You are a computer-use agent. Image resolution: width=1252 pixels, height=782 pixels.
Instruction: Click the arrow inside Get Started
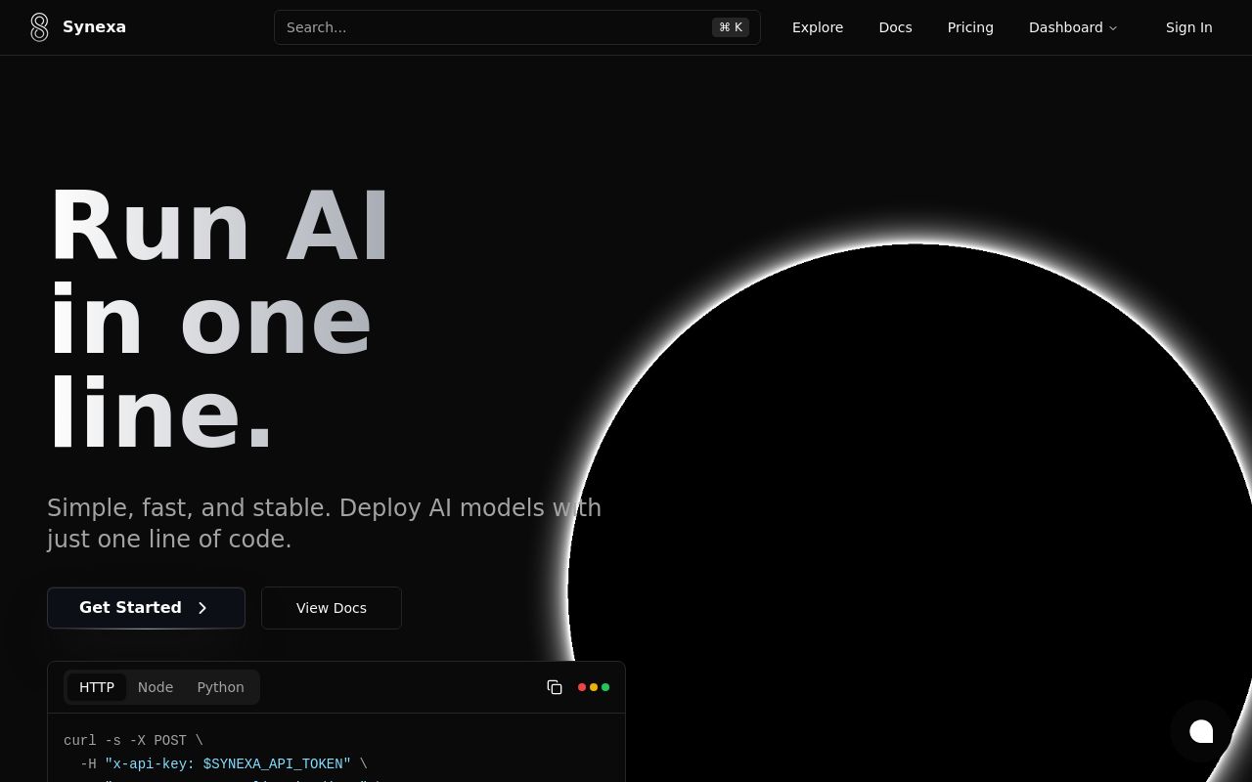(x=202, y=608)
